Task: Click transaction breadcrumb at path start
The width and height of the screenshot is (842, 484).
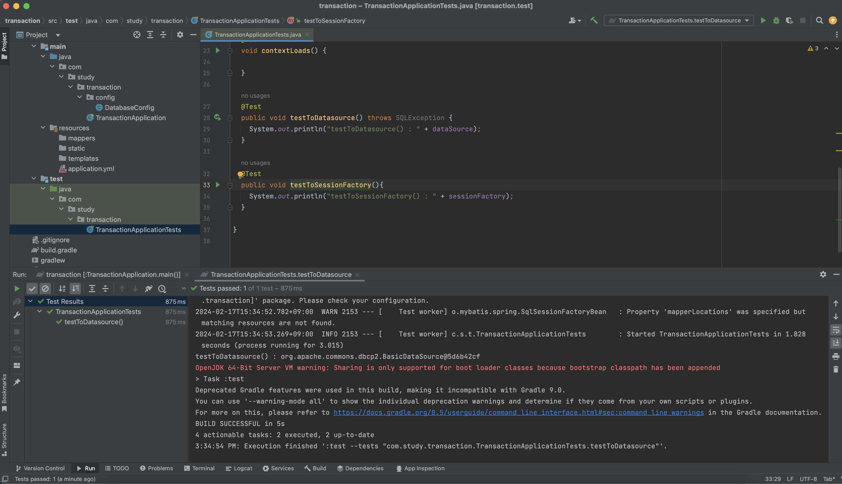Action: [x=22, y=21]
